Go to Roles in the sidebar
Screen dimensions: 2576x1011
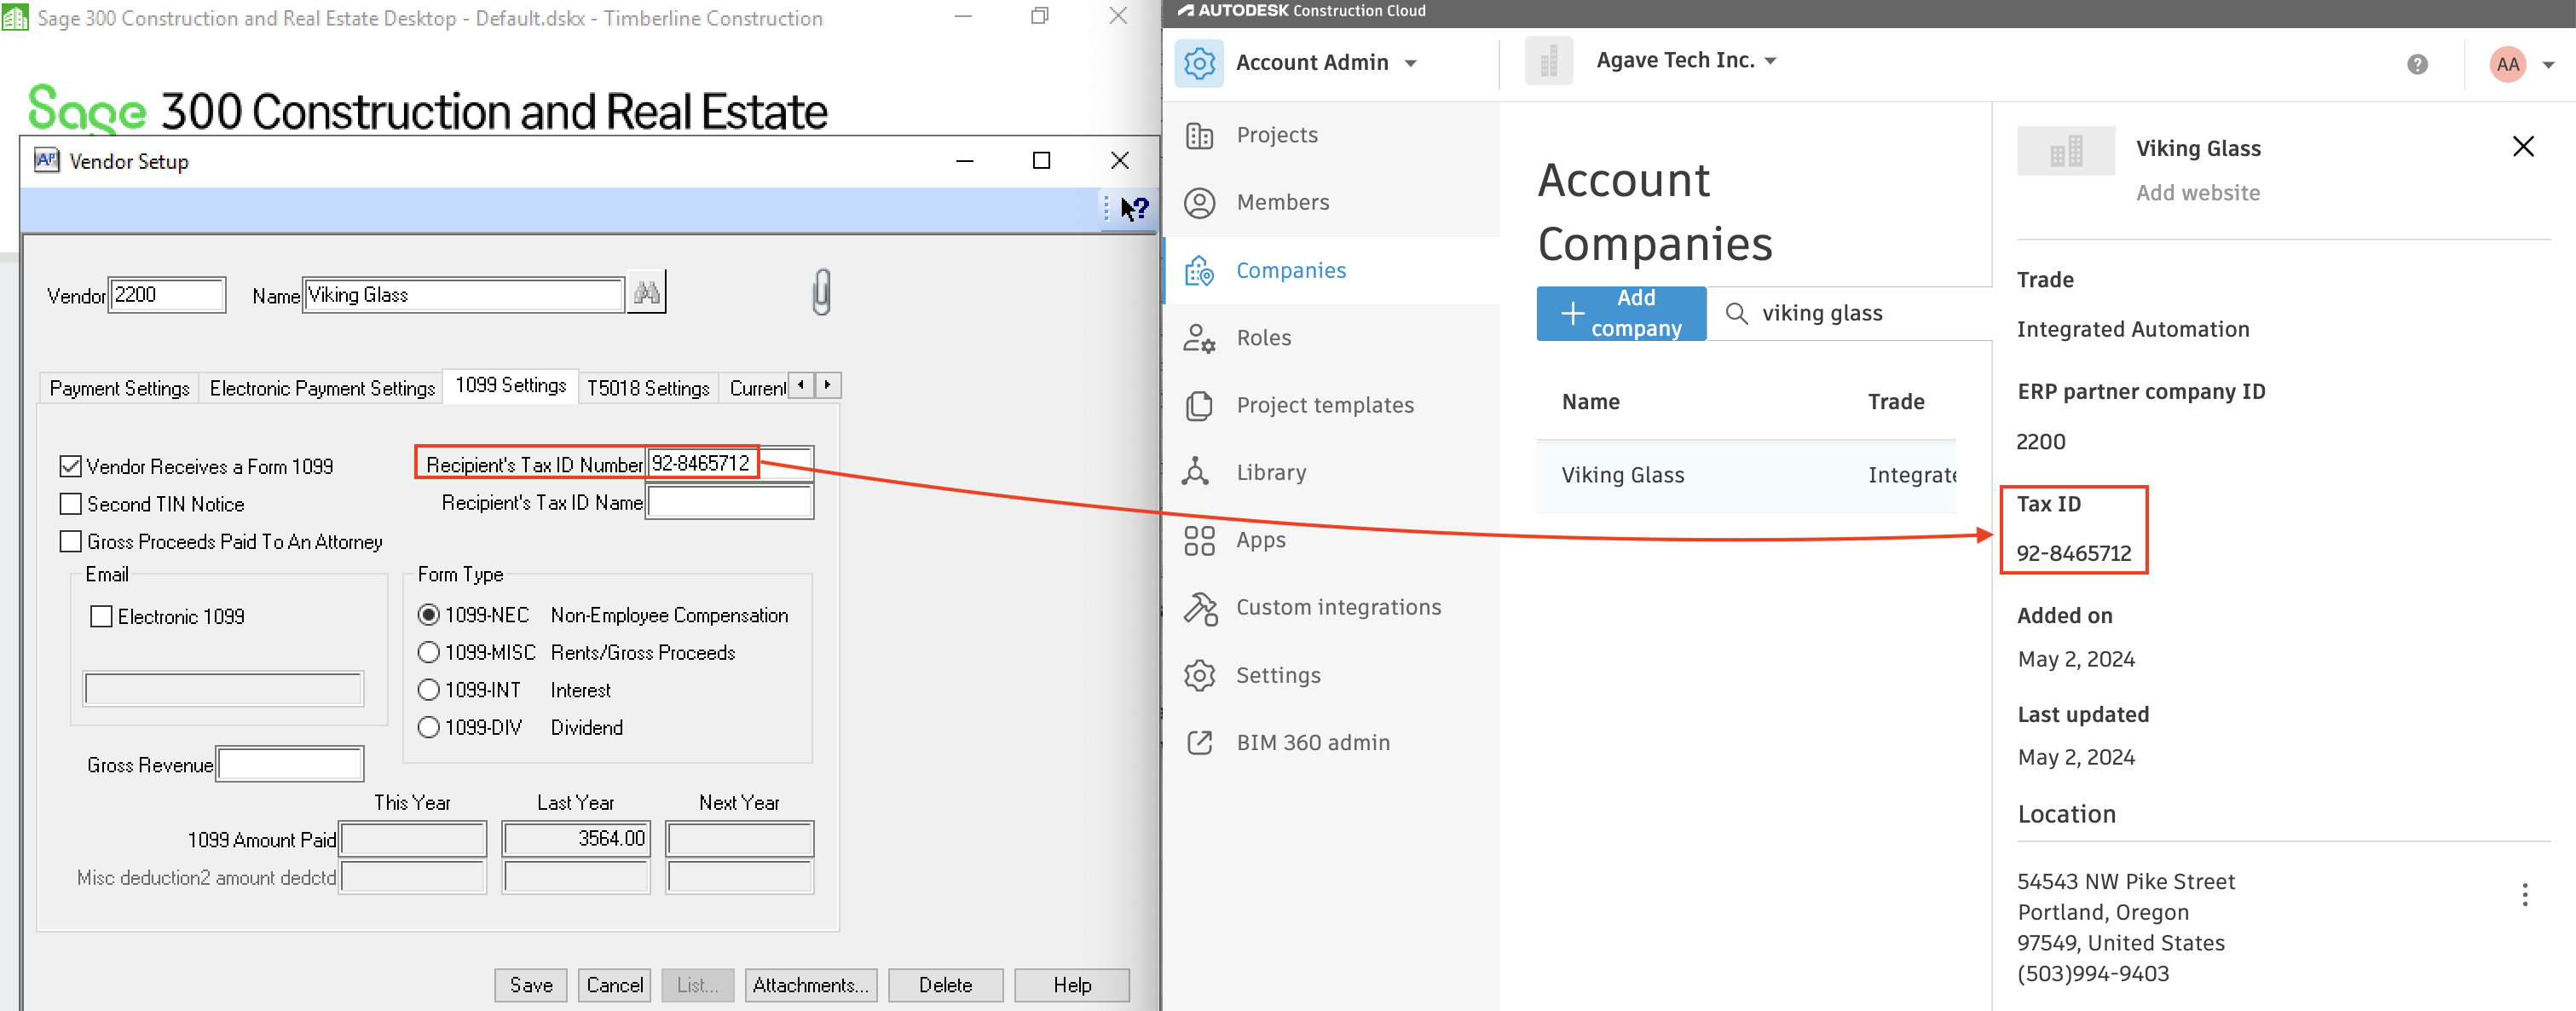(x=1263, y=338)
